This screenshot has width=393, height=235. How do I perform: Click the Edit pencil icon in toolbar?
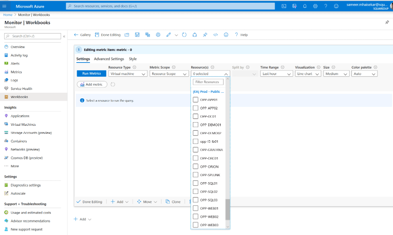pyautogui.click(x=168, y=35)
